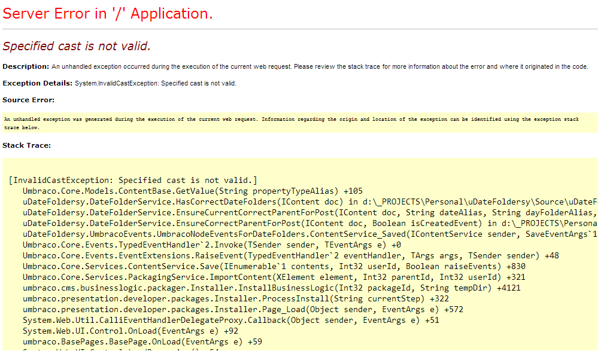Select the Installer.Page_Load +572 stack line

coord(243,309)
